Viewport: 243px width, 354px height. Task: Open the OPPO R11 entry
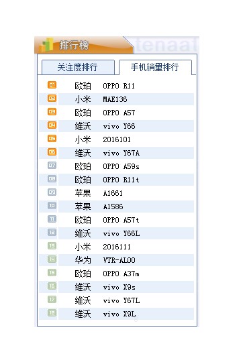coord(119,86)
